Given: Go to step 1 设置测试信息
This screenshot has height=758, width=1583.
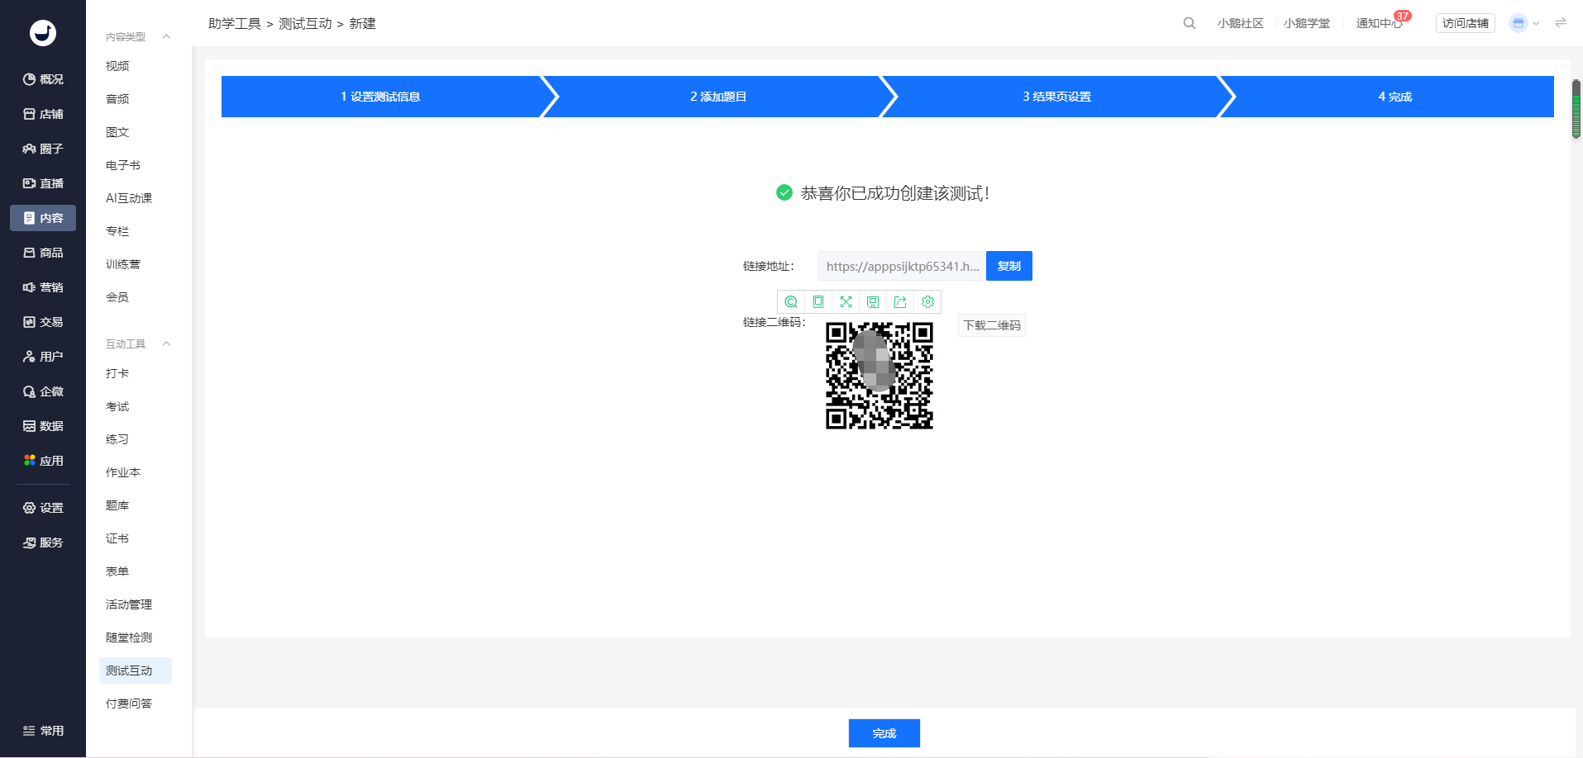Looking at the screenshot, I should point(381,97).
